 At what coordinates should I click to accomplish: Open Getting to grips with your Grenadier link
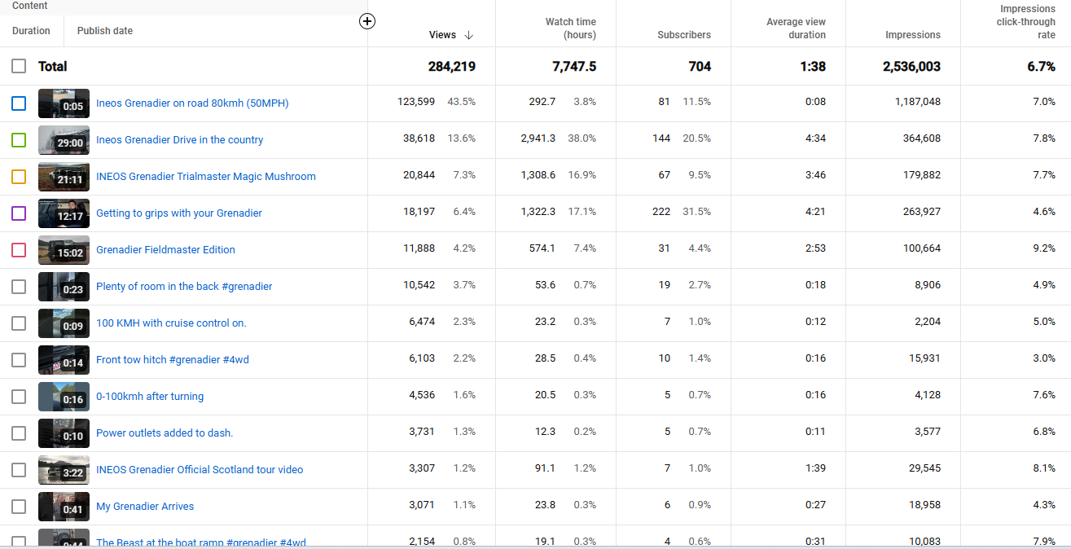point(179,213)
